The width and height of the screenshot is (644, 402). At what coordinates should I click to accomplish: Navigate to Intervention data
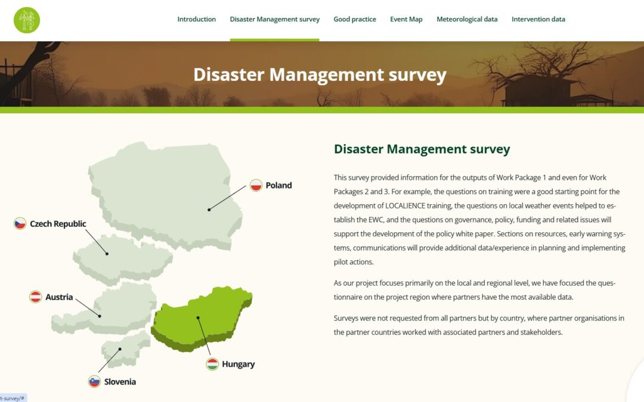tap(538, 19)
